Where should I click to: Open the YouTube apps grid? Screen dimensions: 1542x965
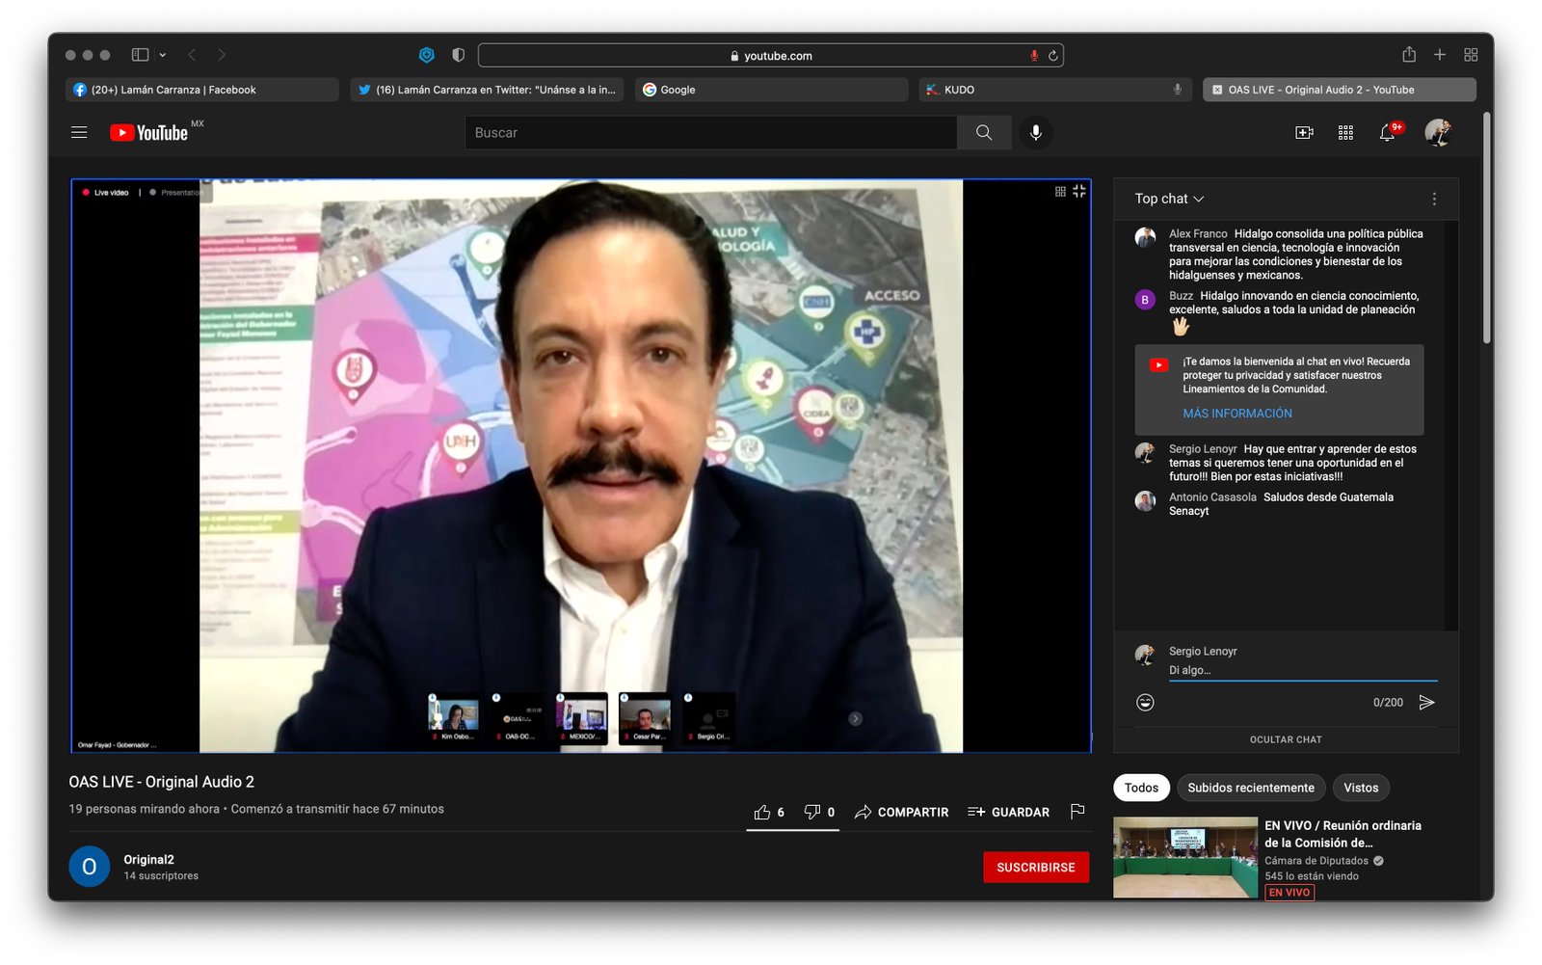click(1345, 133)
